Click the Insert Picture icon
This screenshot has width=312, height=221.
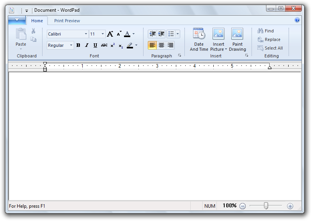click(x=218, y=34)
